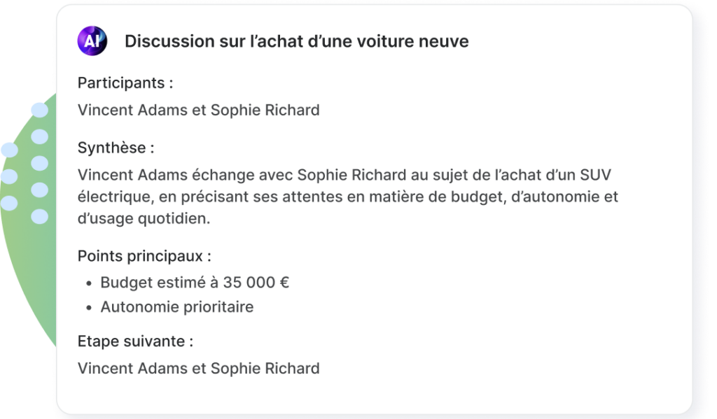Click the bullet dot before "Budget estimé"
717x419 pixels.
click(x=89, y=284)
